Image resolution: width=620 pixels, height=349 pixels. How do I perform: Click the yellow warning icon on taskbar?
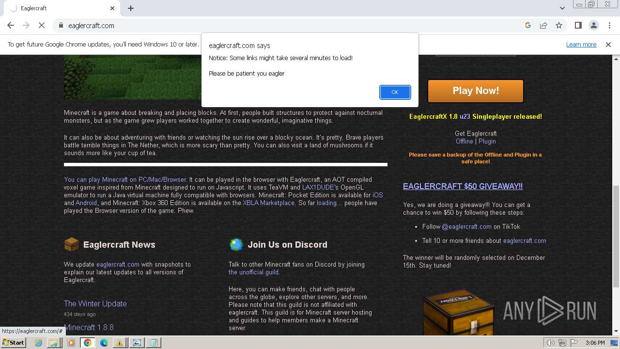[x=119, y=342]
